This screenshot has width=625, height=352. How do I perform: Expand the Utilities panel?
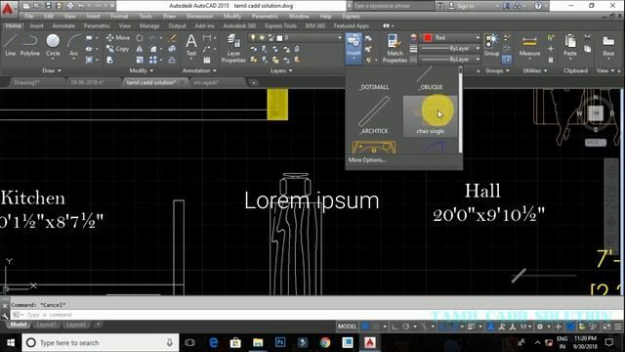pyautogui.click(x=535, y=70)
